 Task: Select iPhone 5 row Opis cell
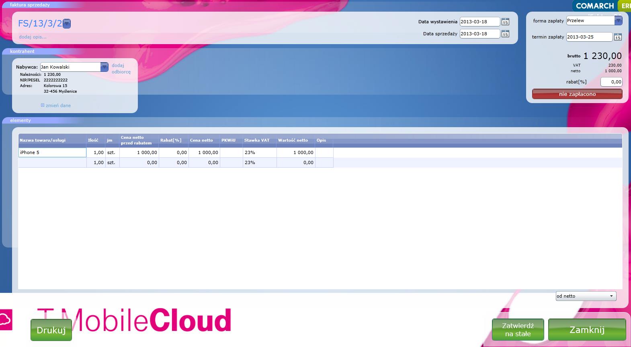(324, 152)
